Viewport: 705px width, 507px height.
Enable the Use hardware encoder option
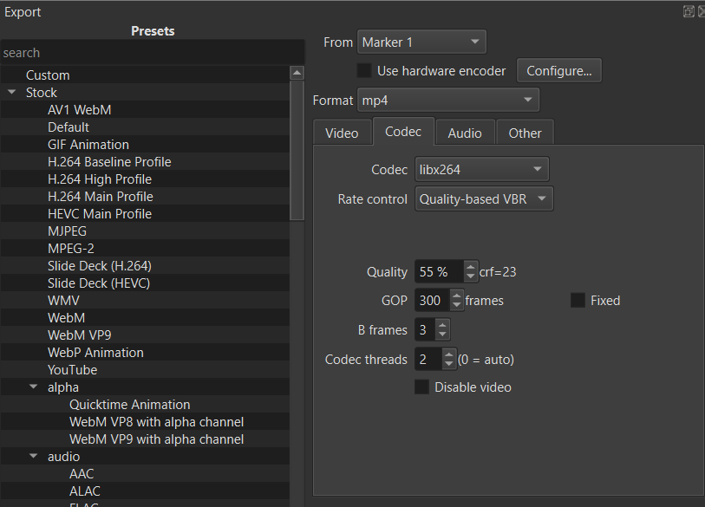point(363,70)
